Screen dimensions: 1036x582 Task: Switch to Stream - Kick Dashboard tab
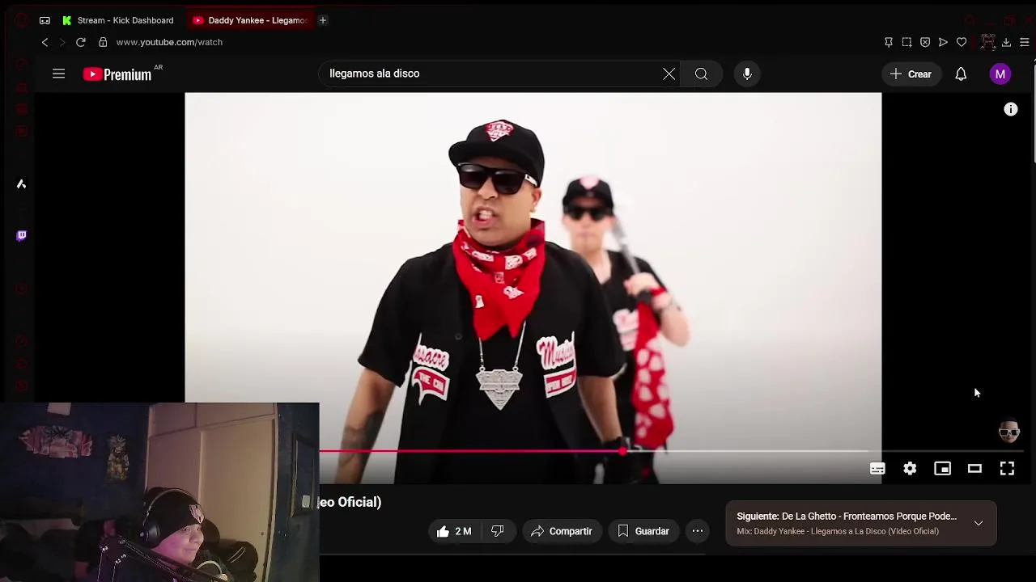click(118, 20)
